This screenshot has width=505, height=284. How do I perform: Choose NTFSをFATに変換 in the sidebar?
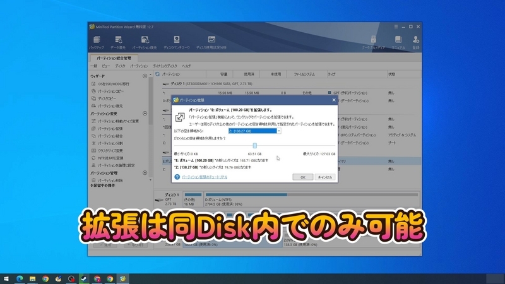click(x=107, y=158)
